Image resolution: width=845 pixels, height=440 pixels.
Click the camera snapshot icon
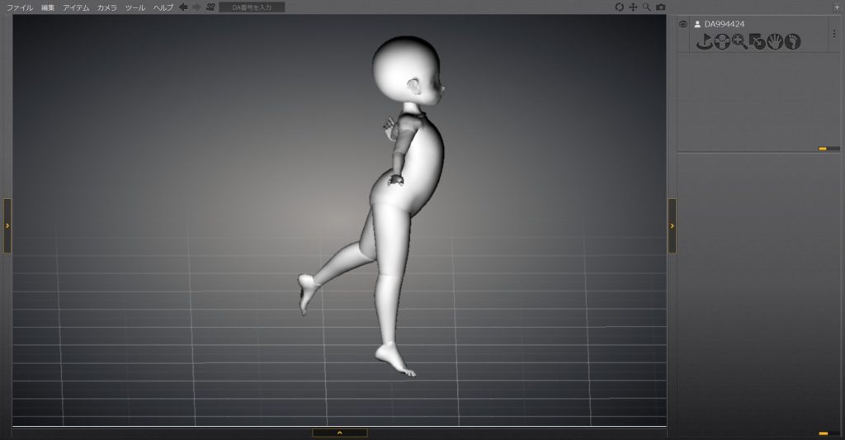pyautogui.click(x=660, y=7)
